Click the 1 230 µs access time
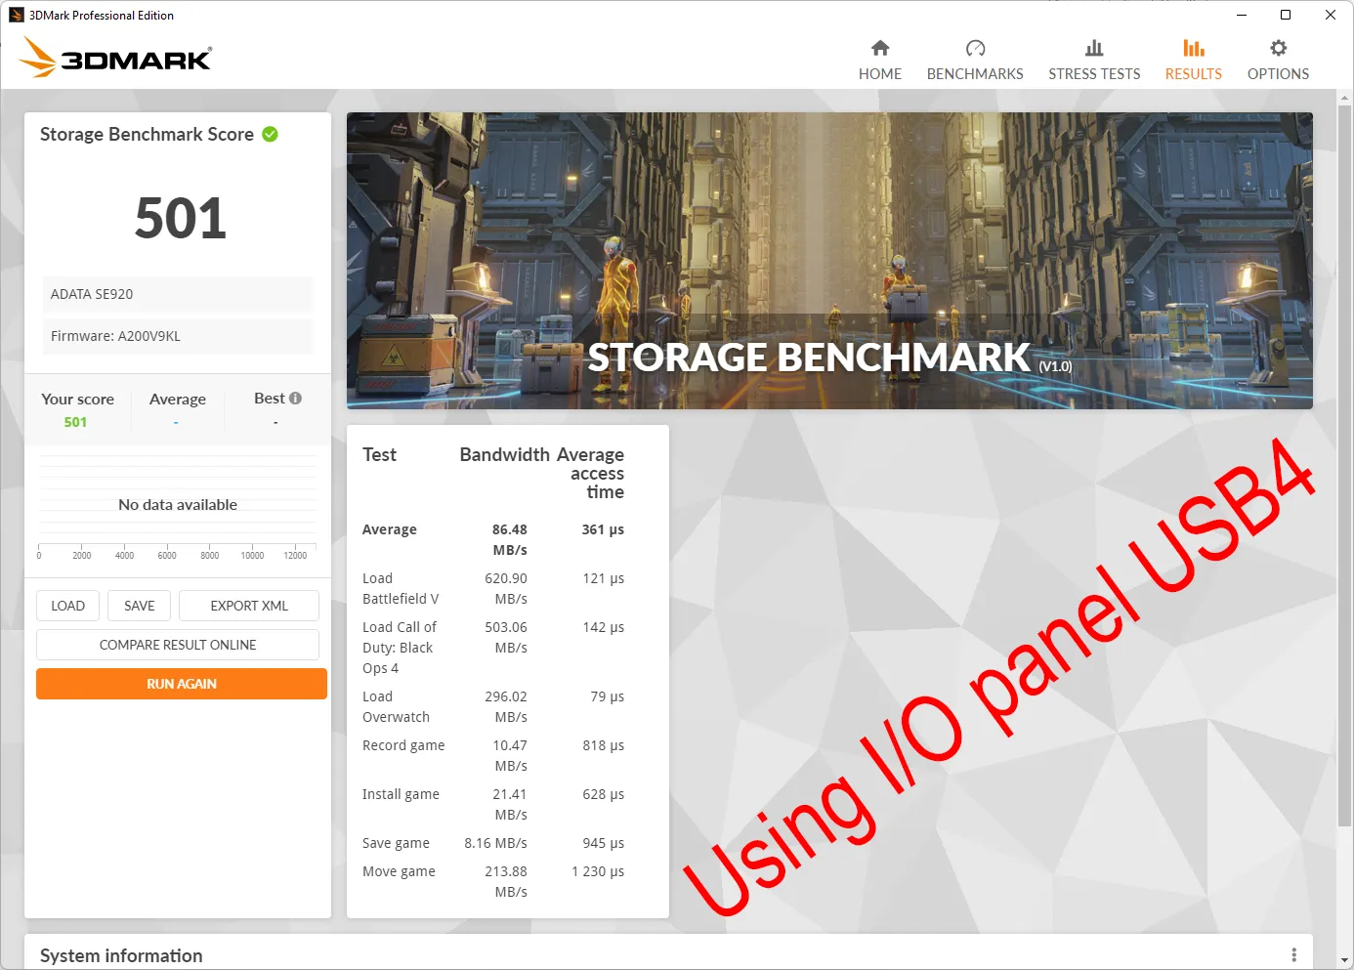The width and height of the screenshot is (1354, 970). pyautogui.click(x=598, y=871)
